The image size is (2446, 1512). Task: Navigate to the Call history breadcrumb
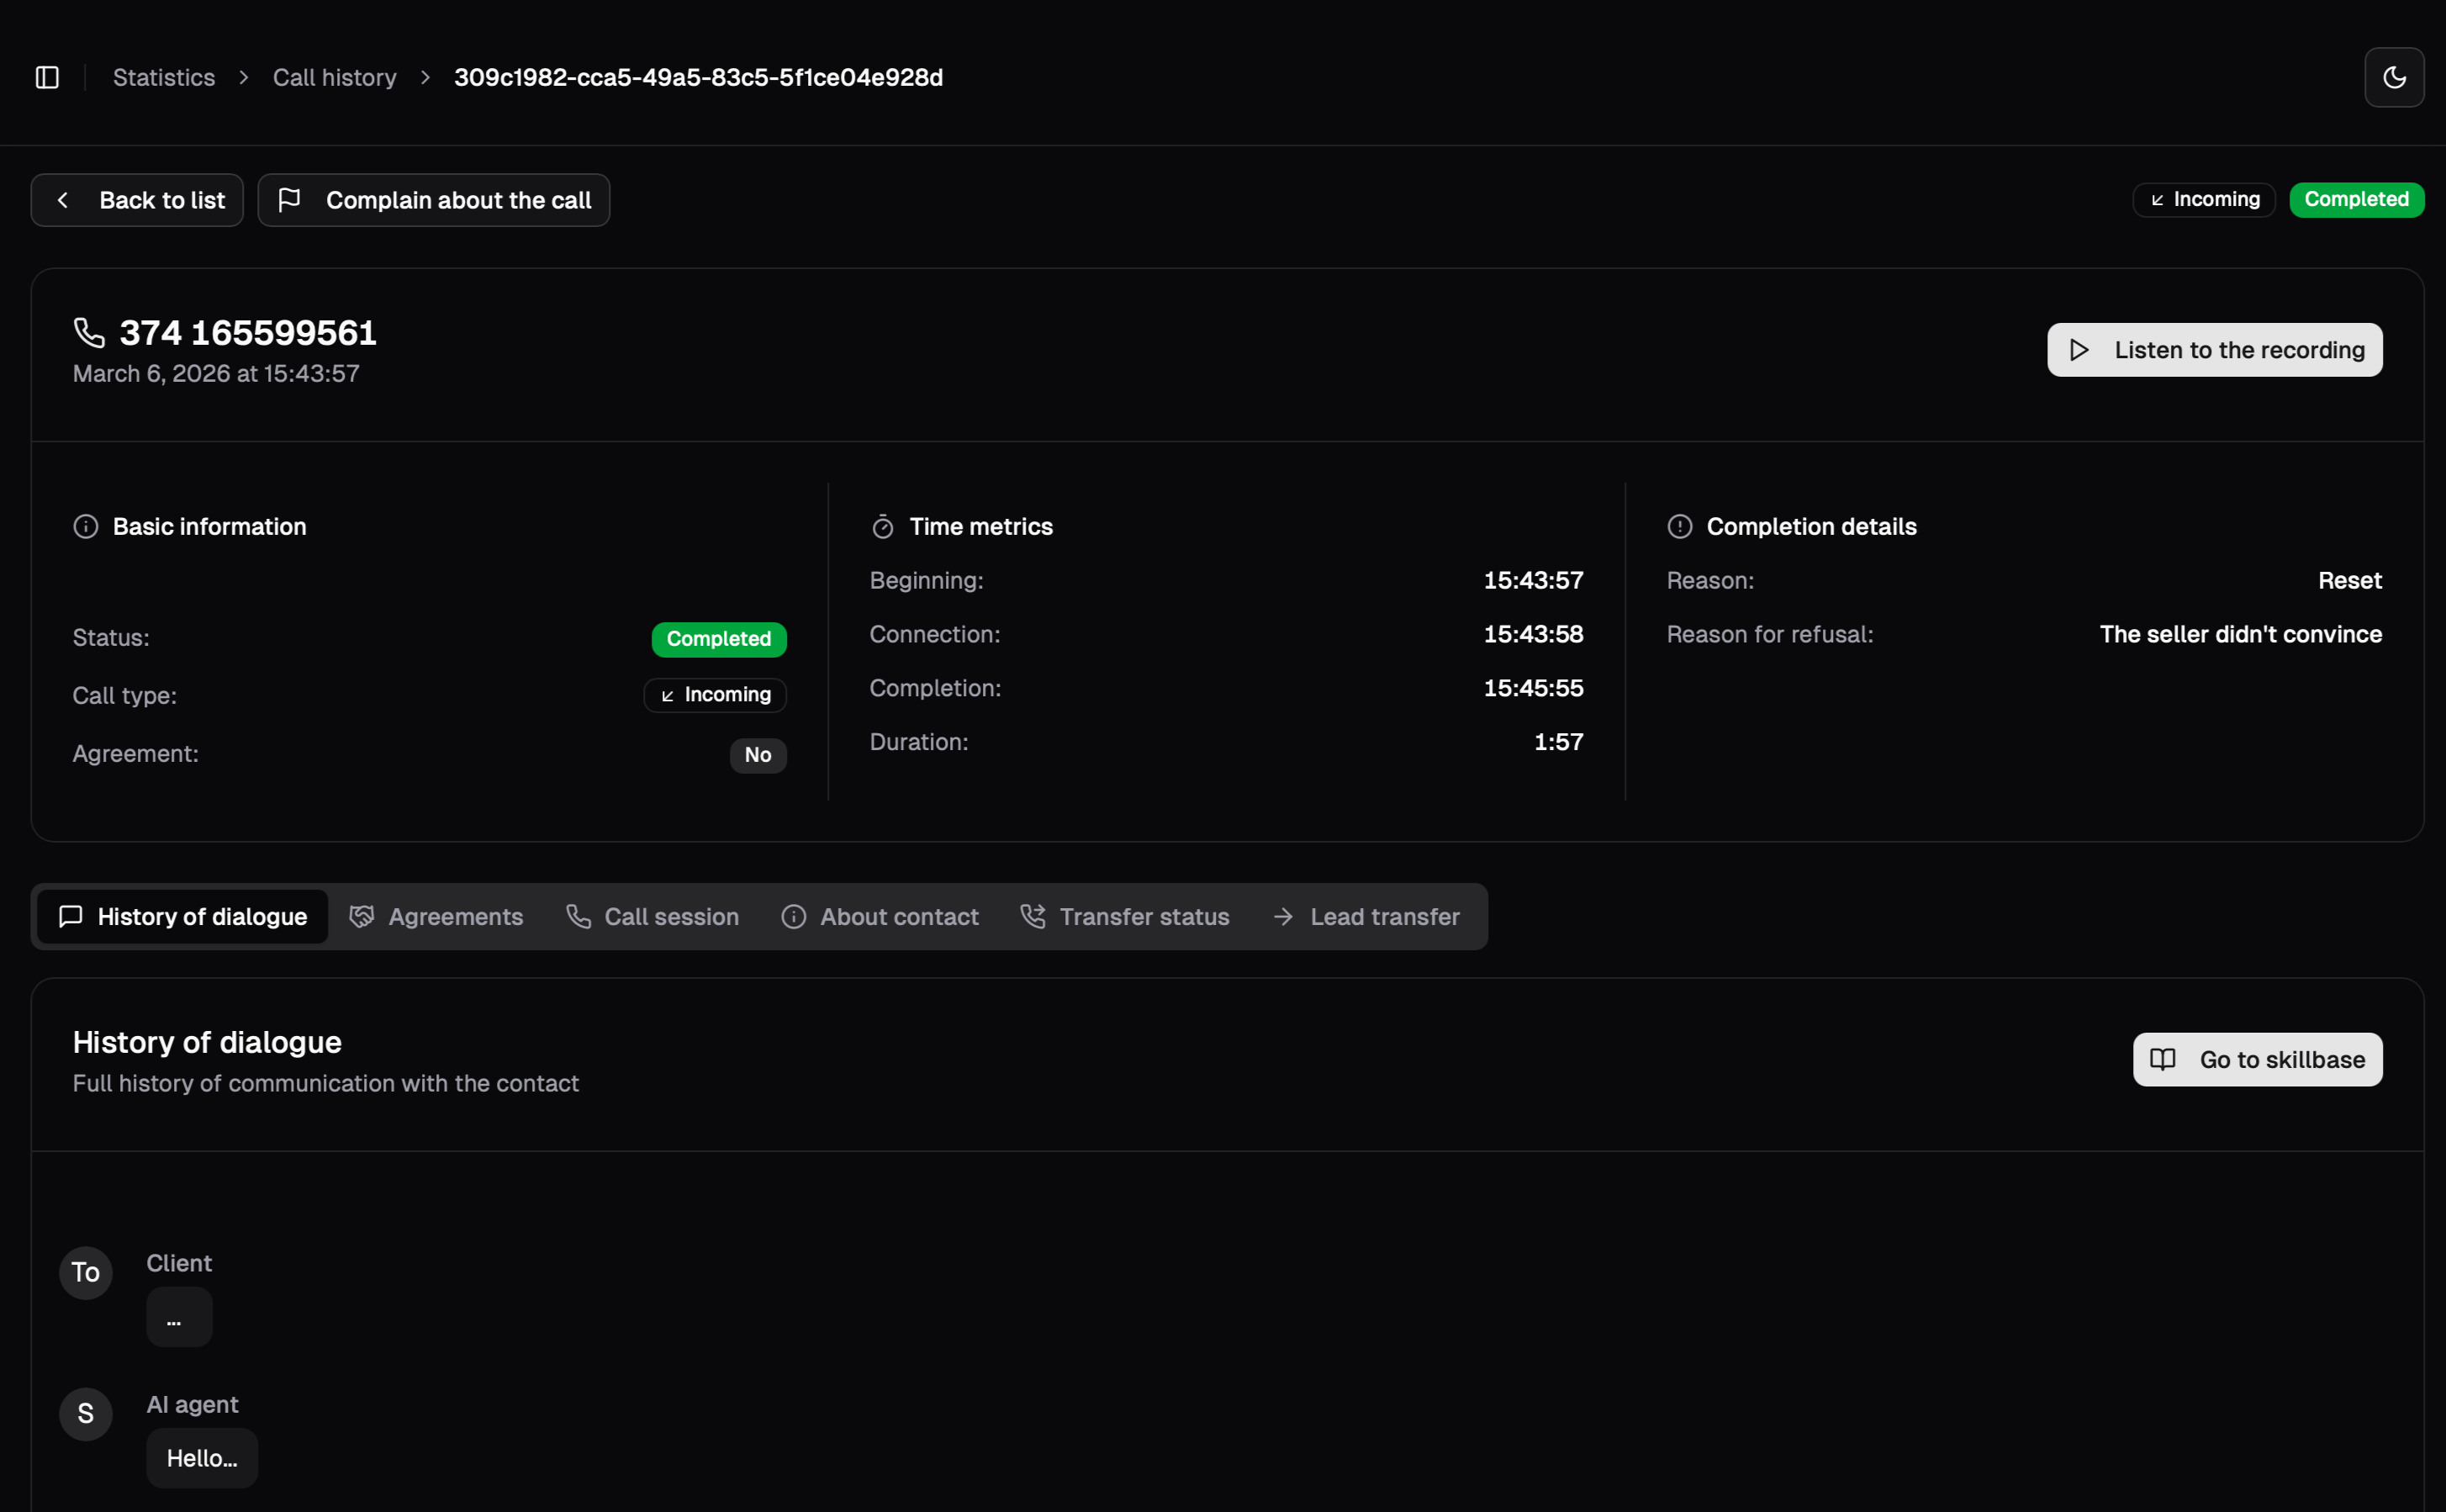pyautogui.click(x=334, y=77)
